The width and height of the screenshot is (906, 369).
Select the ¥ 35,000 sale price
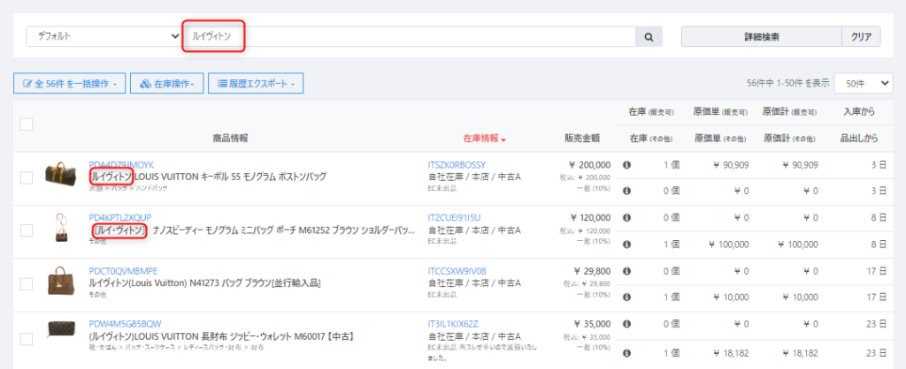pos(592,323)
